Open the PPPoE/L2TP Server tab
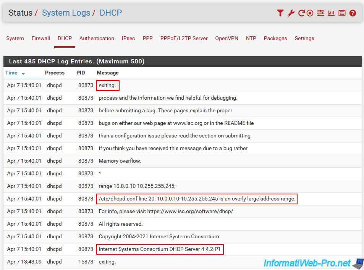This screenshot has height=270, width=364. 184,38
